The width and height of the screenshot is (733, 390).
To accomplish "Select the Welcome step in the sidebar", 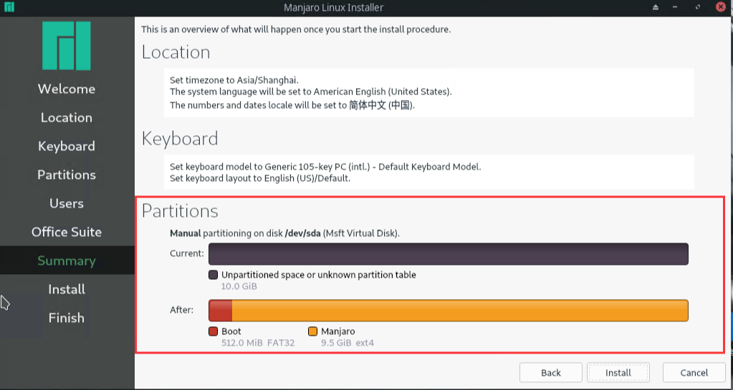I will [67, 89].
